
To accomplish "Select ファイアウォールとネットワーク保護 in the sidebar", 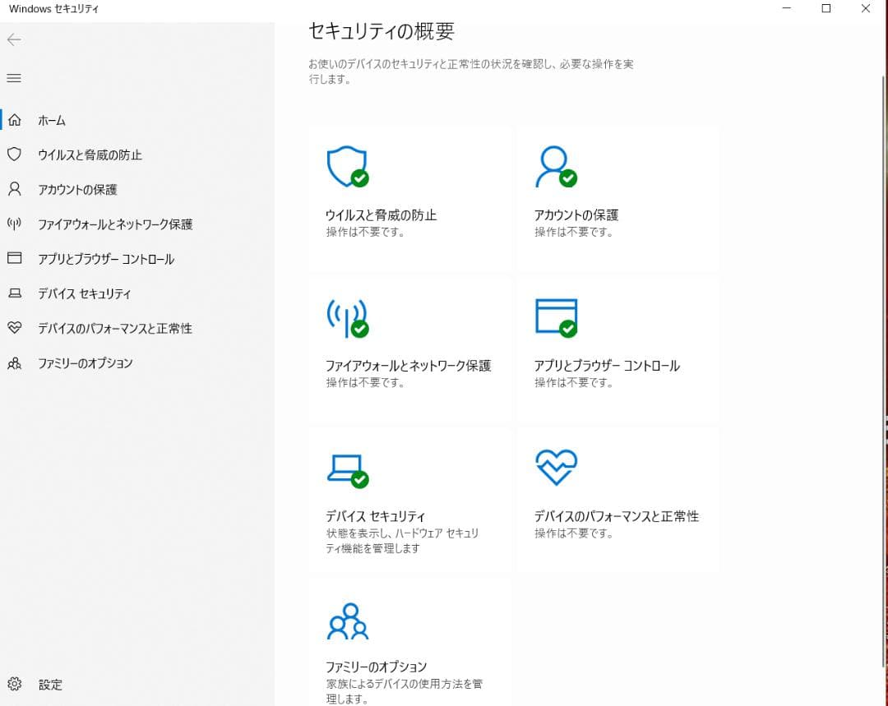I will (x=115, y=224).
